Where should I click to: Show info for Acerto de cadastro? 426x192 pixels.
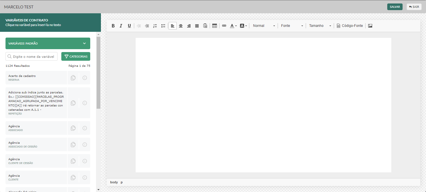(x=85, y=77)
